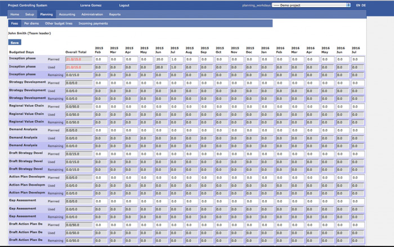Switch language to EN
This screenshot has width=394, height=247.
coord(359,5)
